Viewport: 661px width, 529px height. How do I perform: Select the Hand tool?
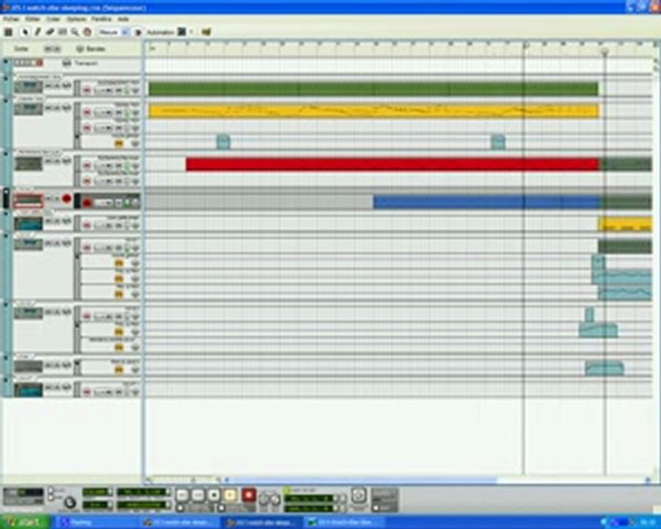tap(87, 32)
